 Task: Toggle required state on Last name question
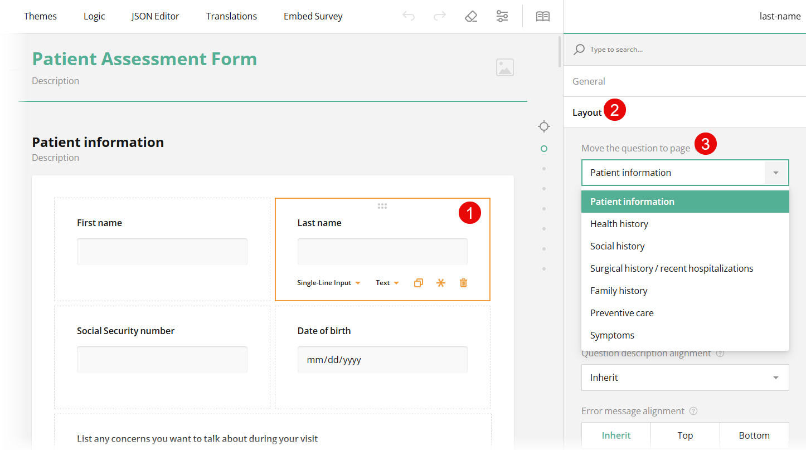[440, 283]
